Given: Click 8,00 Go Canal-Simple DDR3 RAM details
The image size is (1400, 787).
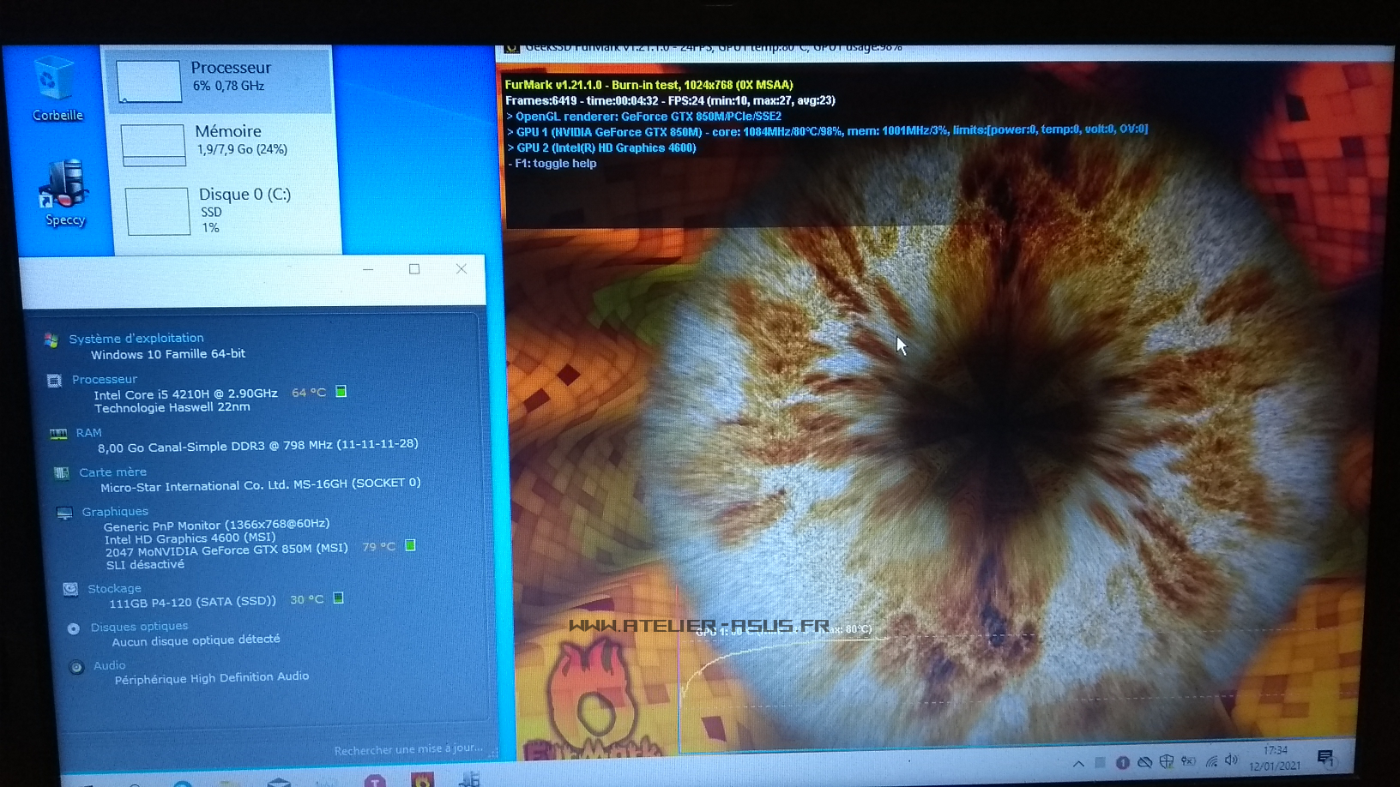Looking at the screenshot, I should 257,446.
